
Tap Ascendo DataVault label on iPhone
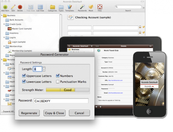(x=149, y=82)
